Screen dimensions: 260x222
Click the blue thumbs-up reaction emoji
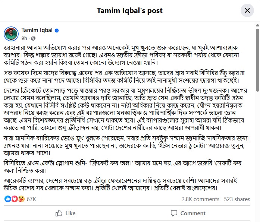8,199
